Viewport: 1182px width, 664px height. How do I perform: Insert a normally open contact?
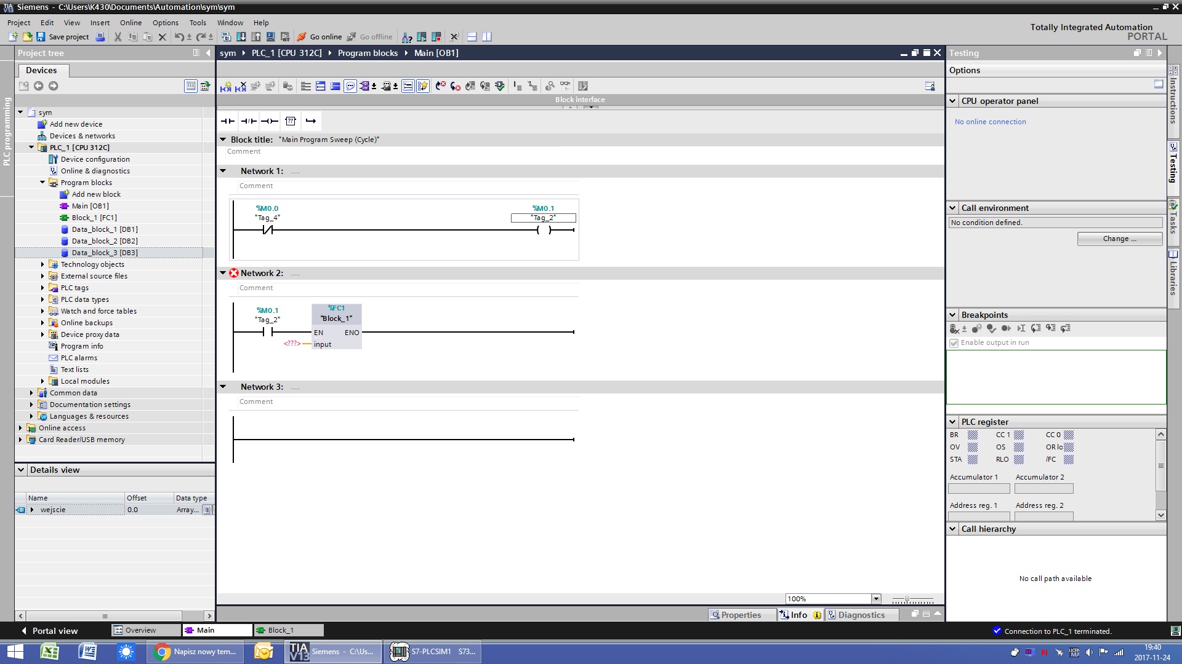[x=228, y=121]
